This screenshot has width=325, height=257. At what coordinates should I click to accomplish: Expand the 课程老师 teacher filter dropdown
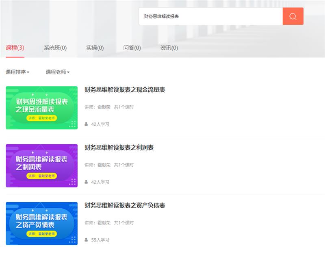tap(58, 72)
